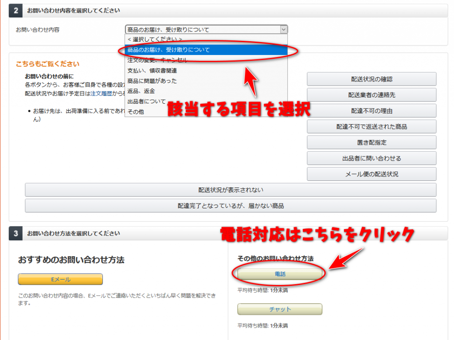Image resolution: width=454 pixels, height=340 pixels.
Task: Click the wide 配送状況が表示されない button
Action: (231, 190)
